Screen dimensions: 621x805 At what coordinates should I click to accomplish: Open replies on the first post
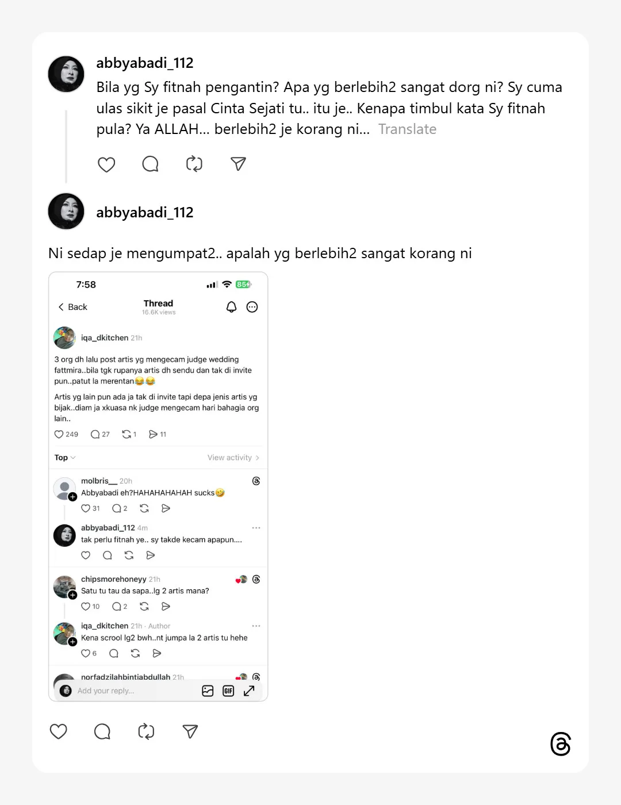150,164
